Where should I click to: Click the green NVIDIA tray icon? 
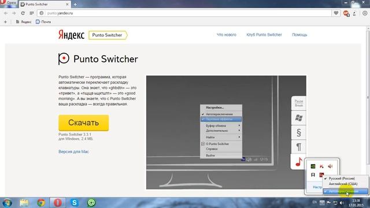point(313,166)
